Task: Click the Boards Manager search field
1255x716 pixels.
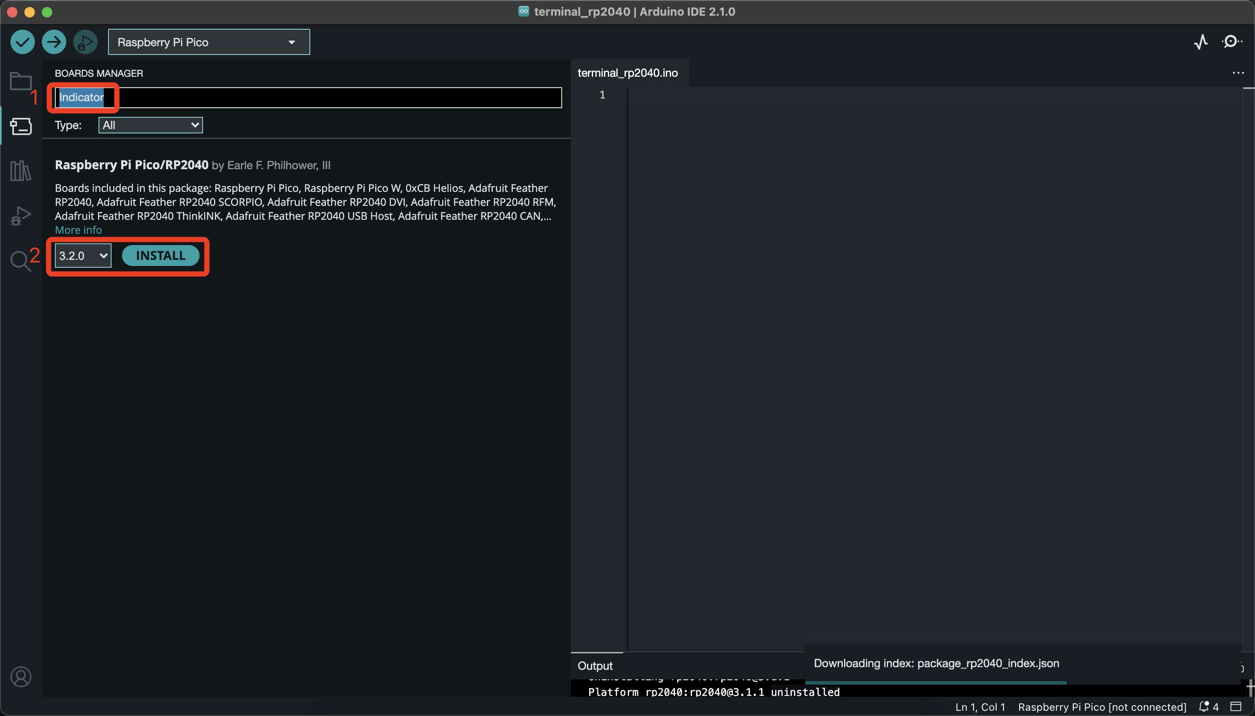Action: [308, 97]
